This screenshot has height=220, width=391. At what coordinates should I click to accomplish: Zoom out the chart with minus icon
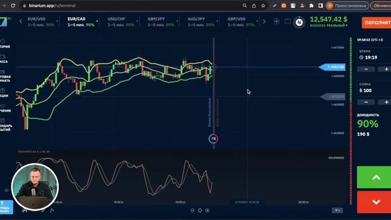tap(192, 210)
